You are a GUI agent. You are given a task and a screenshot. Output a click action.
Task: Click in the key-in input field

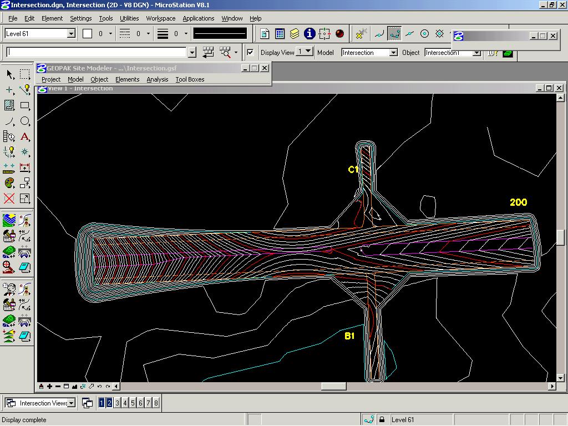point(97,52)
